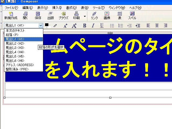Image resolution: width=172 pixels, height=129 pixels.
Task: Toggle bold formatting
Action: pyautogui.click(x=85, y=26)
